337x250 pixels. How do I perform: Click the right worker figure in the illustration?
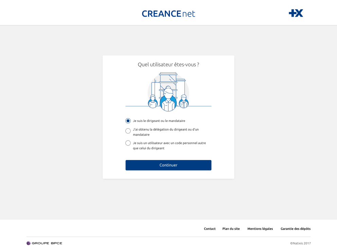(x=184, y=102)
